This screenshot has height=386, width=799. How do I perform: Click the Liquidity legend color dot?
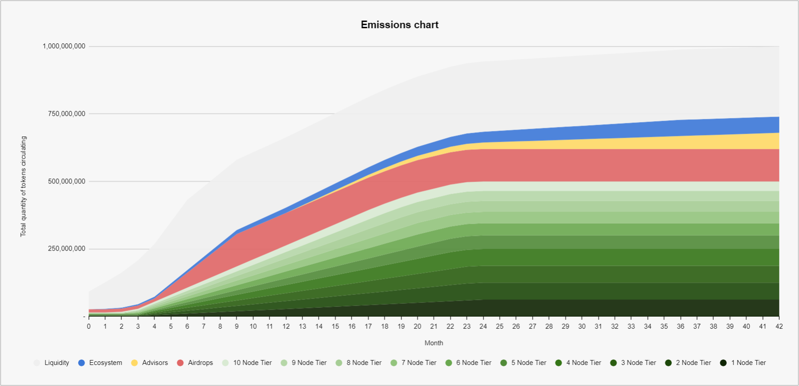coord(37,363)
